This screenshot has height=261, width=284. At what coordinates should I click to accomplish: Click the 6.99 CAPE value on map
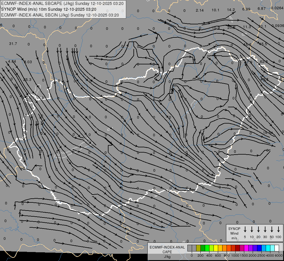pos(246,9)
